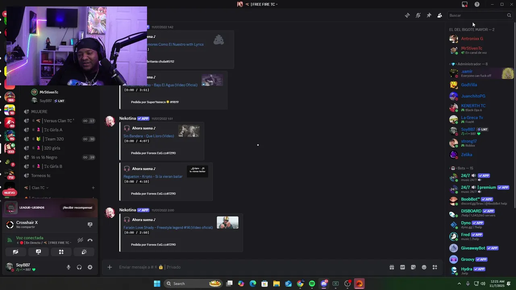Image resolution: width=516 pixels, height=290 pixels.
Task: Collapse the Bots role group
Action: (x=462, y=168)
